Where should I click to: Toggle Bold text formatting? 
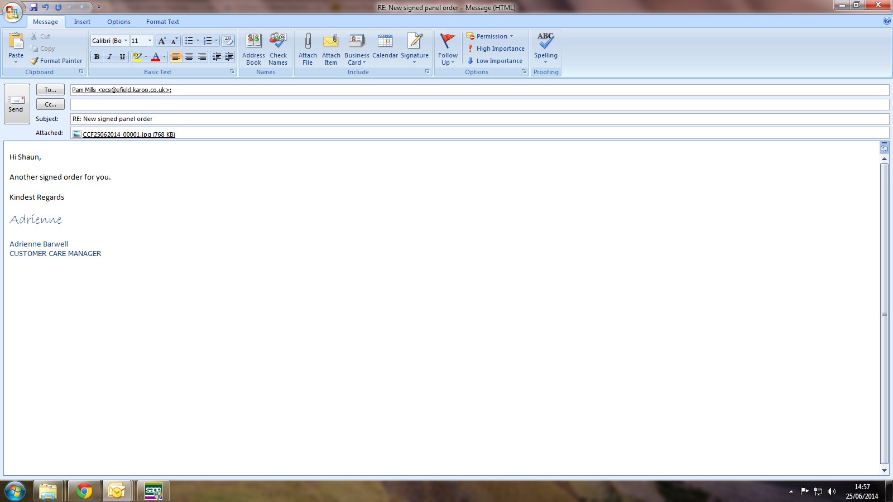[x=97, y=57]
